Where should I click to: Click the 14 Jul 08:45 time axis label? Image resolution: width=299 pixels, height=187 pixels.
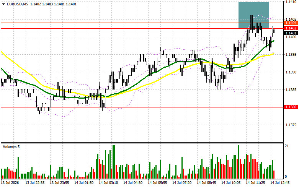tap(206, 183)
